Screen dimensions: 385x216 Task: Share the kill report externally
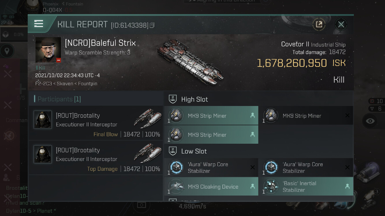pos(319,24)
